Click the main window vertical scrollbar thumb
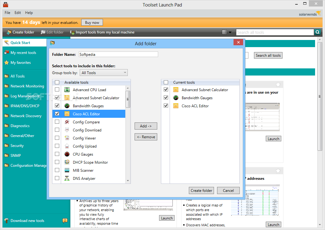Viewport: 325px width, 230px height. 320,96
